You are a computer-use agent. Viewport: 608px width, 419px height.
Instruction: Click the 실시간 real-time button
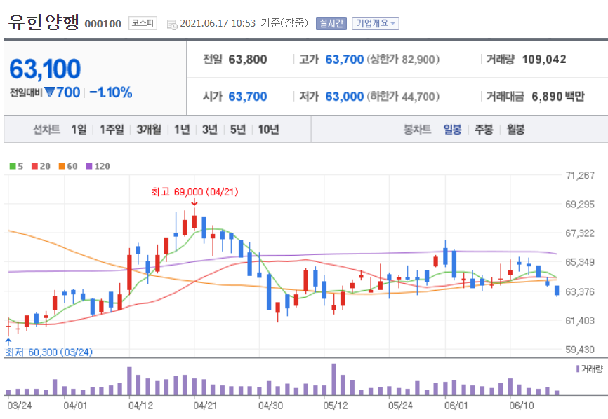click(331, 24)
